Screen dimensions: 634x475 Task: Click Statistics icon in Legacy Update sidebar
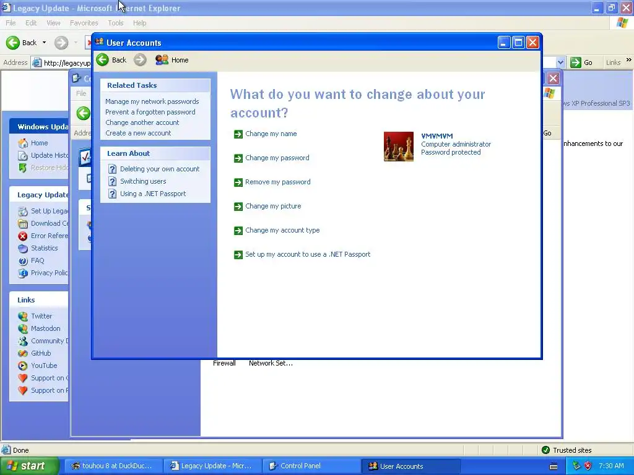23,249
